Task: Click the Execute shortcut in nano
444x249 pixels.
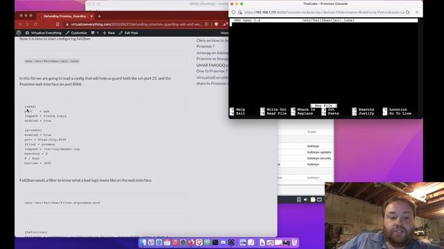Action: [x=364, y=109]
